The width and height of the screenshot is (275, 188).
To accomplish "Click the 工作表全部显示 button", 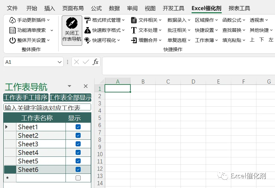I will [x=71, y=97].
